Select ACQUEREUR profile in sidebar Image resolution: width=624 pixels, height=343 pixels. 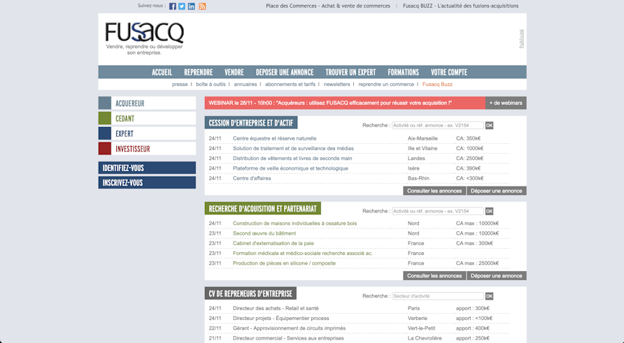pos(147,103)
